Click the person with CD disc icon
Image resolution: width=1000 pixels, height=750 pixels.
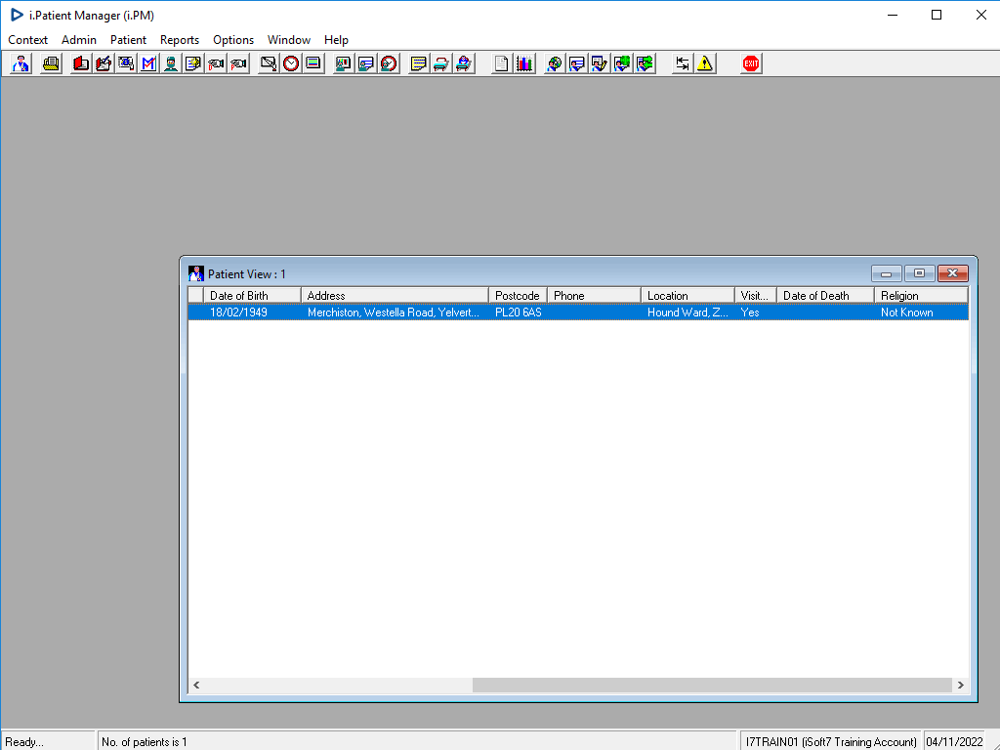click(555, 63)
